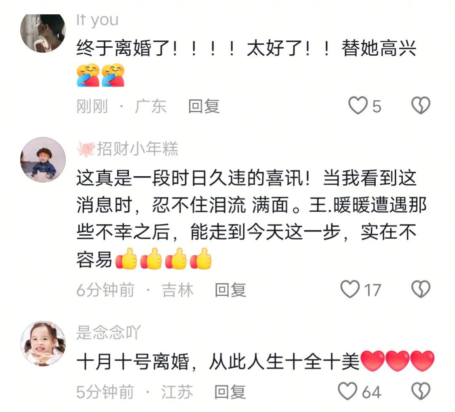Screen dimensions: 455x412
Task: Open username 是念念吖
Action: point(108,332)
